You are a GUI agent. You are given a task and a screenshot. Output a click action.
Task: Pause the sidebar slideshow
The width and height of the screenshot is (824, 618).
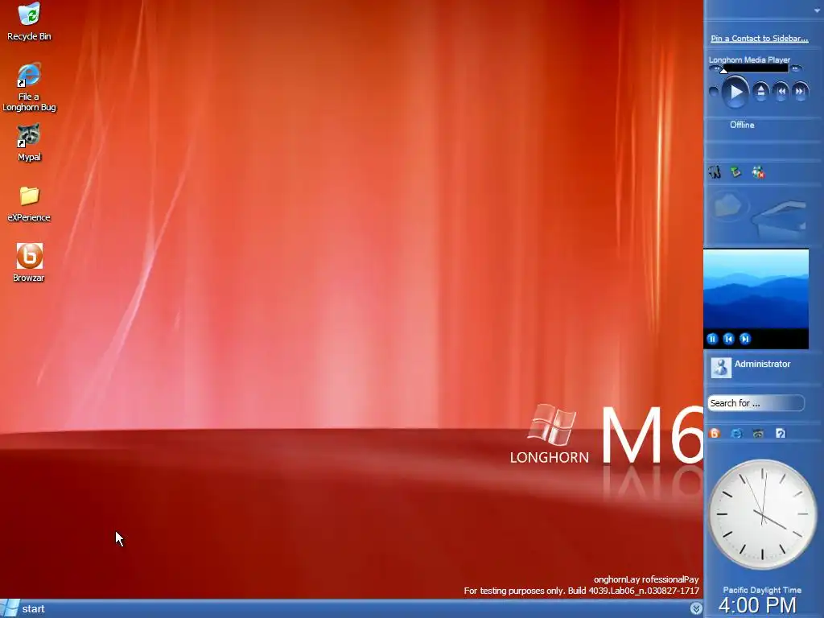point(712,339)
